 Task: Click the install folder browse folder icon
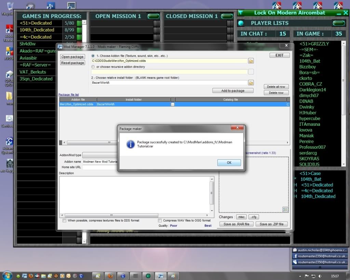pyautogui.click(x=251, y=83)
